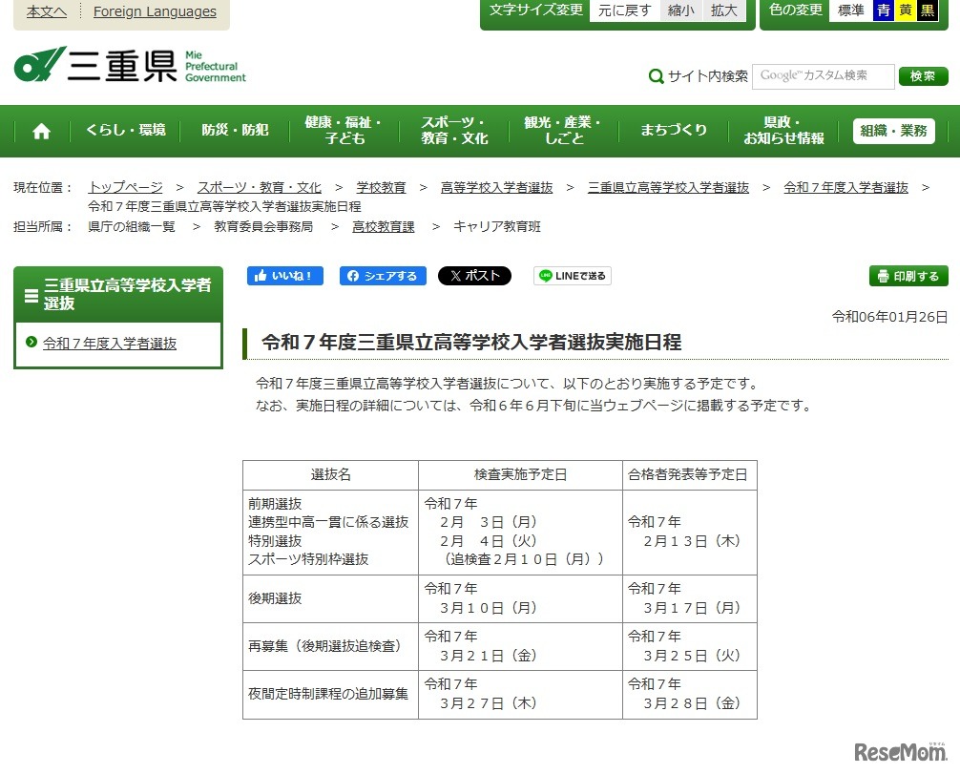The image size is (960, 774).
Task: Click the home icon in the green navigation bar
Action: pos(40,131)
